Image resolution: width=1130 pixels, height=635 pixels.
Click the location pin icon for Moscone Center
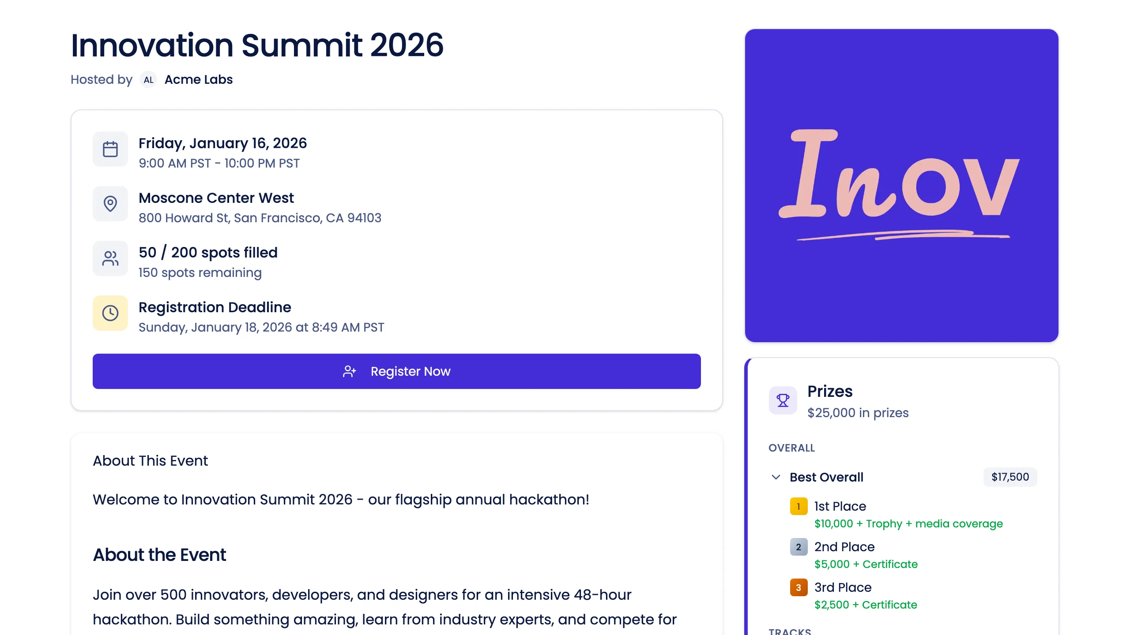pos(110,203)
